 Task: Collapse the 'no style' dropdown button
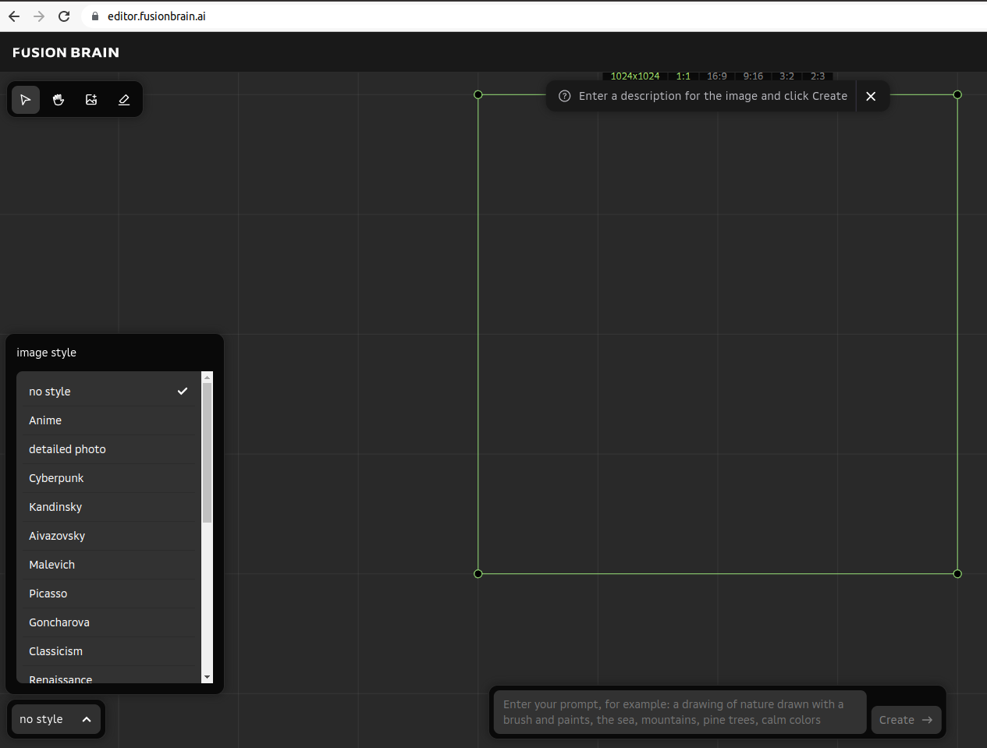[55, 719]
